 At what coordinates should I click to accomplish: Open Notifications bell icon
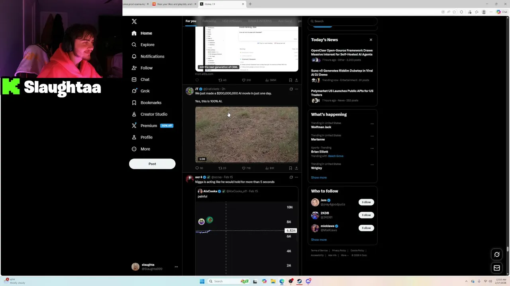click(x=134, y=56)
